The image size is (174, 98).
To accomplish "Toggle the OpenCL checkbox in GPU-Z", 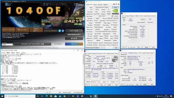I will (x=94, y=43).
